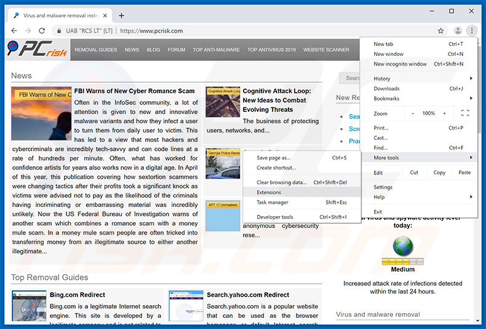Expand the Help submenu
486x329 pixels.
pyautogui.click(x=418, y=197)
